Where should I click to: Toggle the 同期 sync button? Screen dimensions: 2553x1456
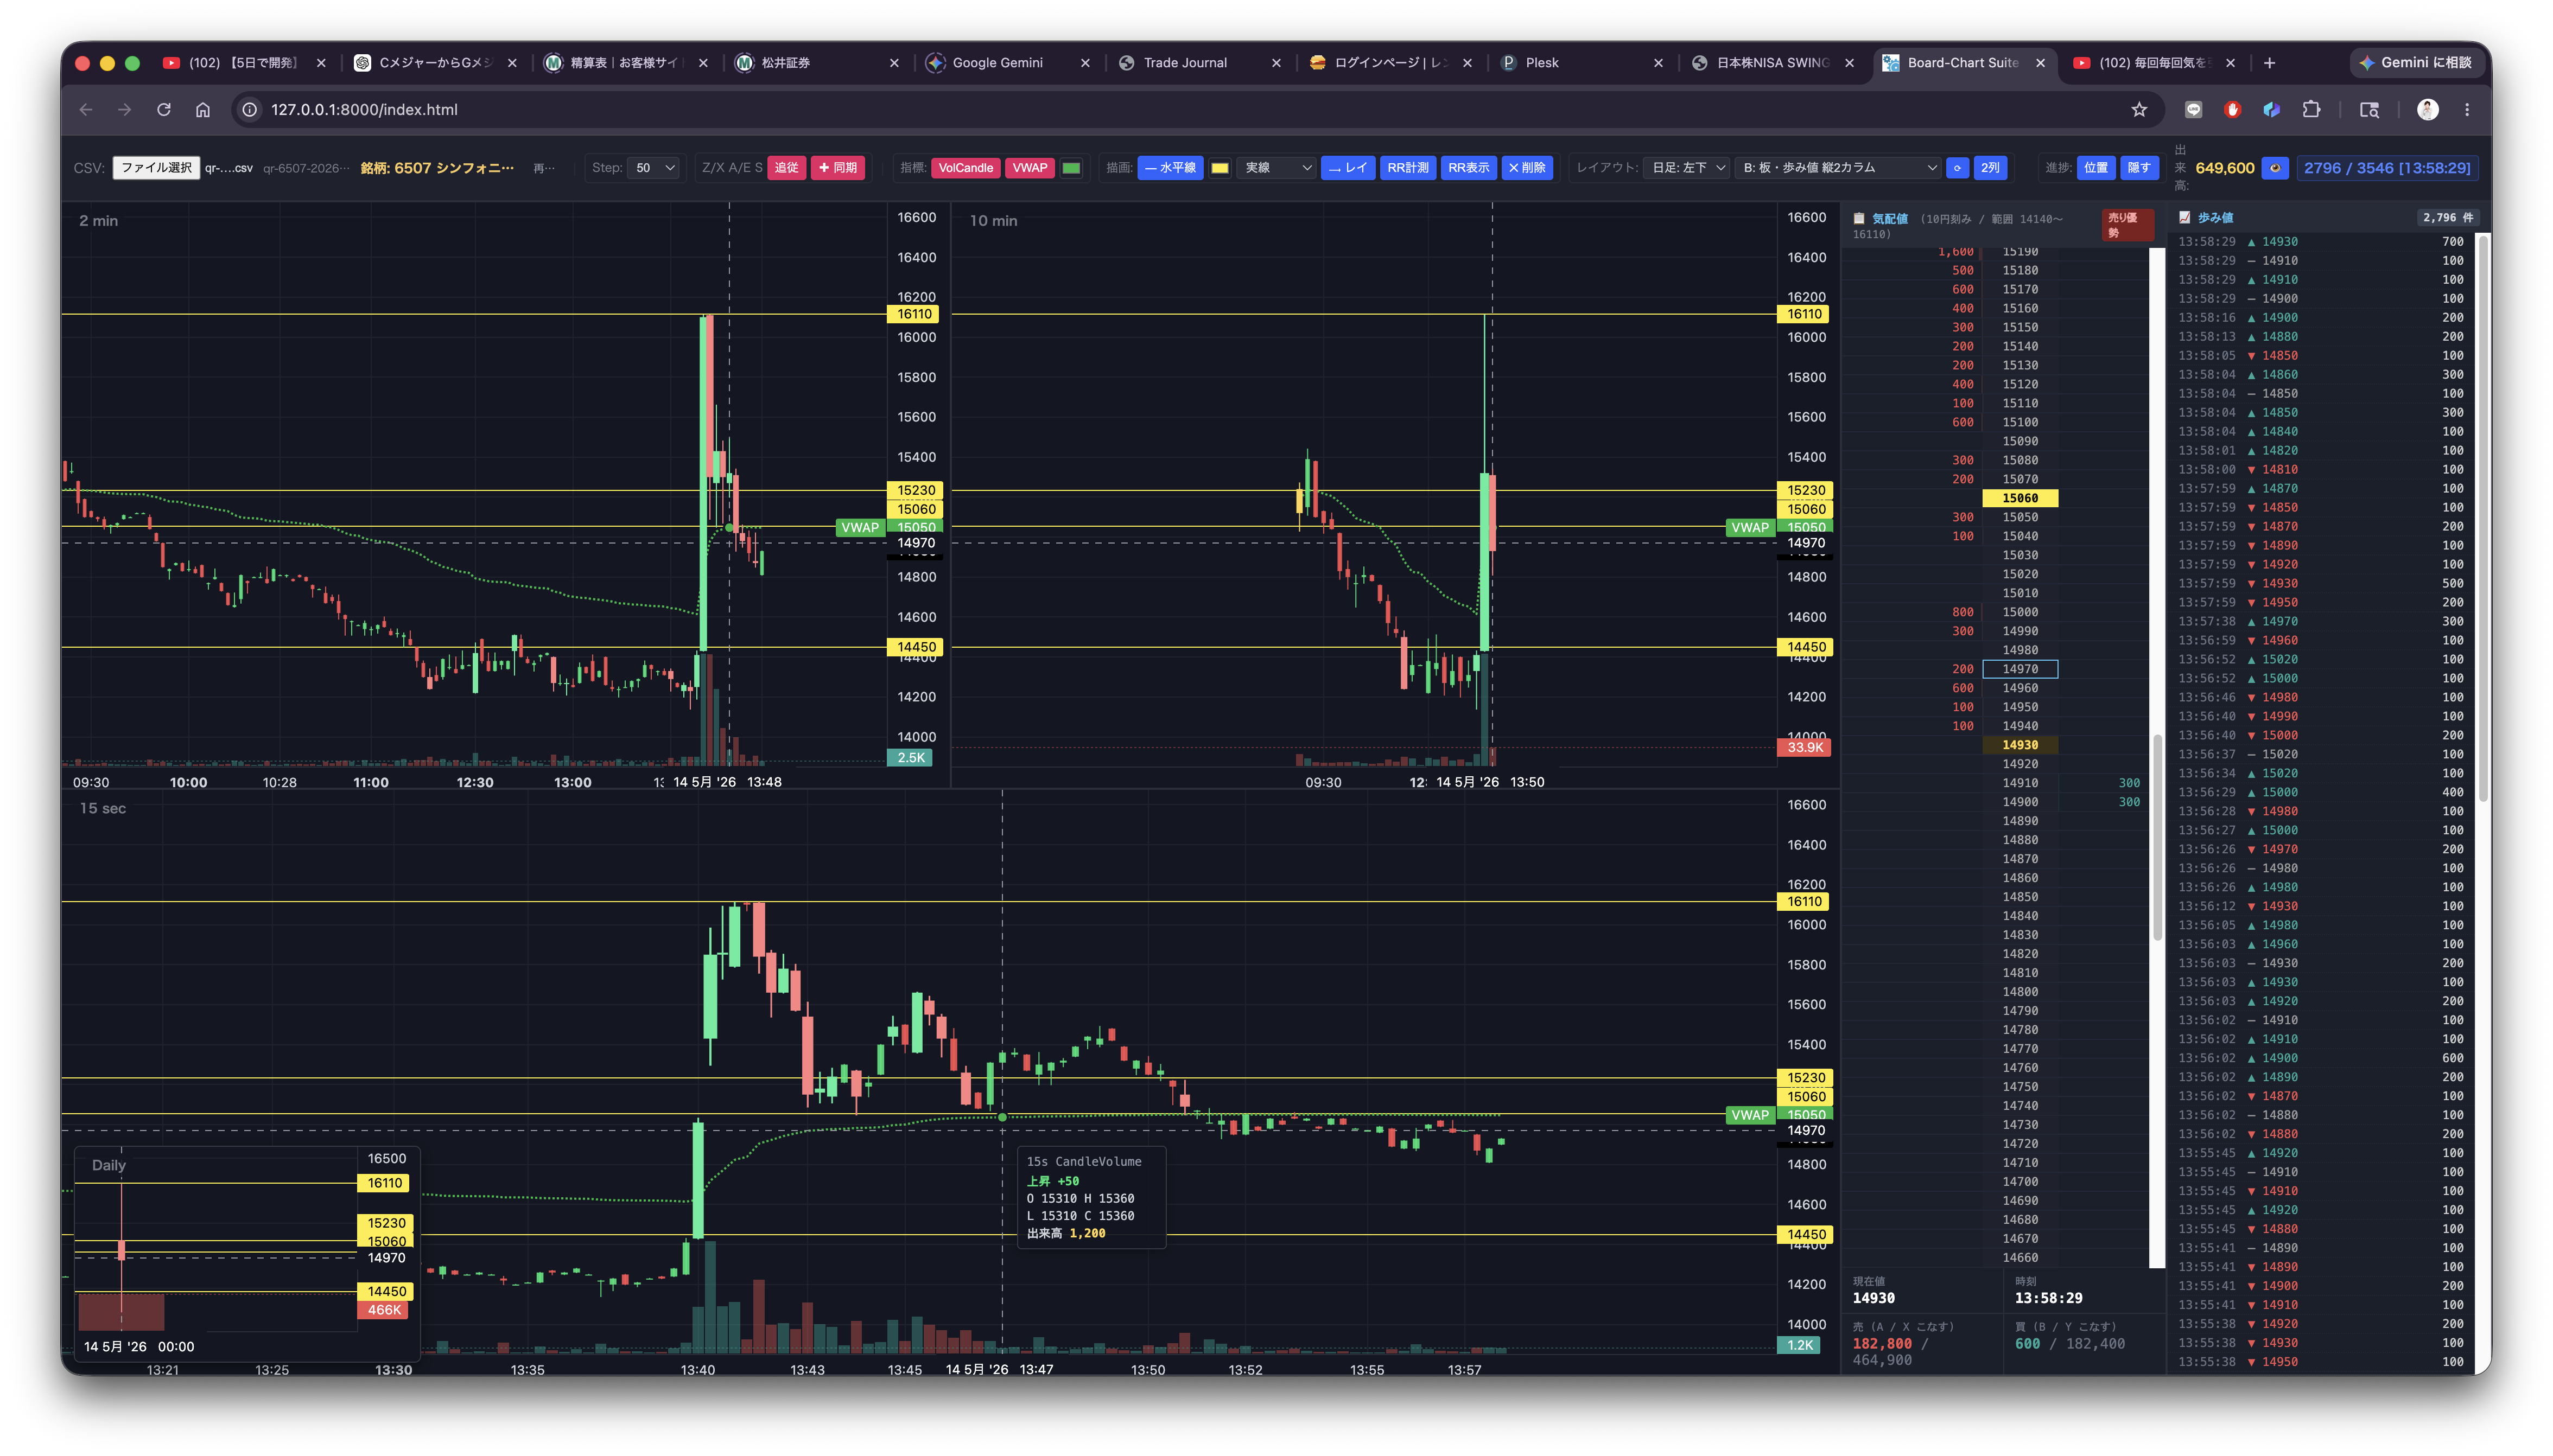pos(837,167)
